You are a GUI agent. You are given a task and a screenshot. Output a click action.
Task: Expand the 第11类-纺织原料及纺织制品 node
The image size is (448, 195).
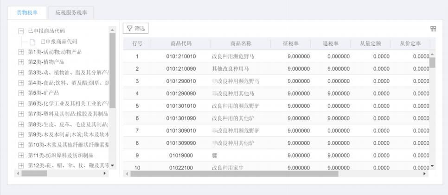click(x=21, y=155)
